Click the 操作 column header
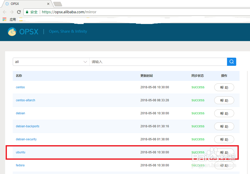Viewport: 250px width, 174px height. [x=224, y=76]
